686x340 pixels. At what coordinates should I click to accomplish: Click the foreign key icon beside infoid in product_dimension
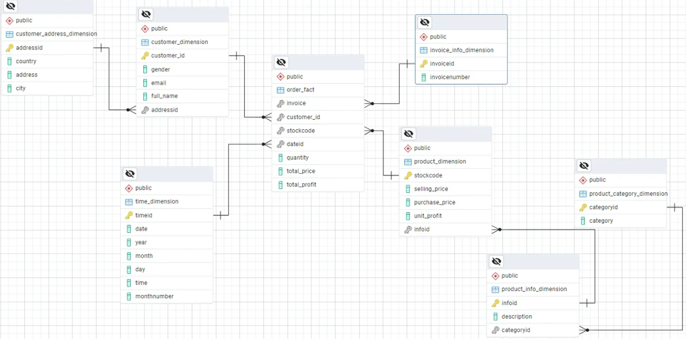point(408,229)
